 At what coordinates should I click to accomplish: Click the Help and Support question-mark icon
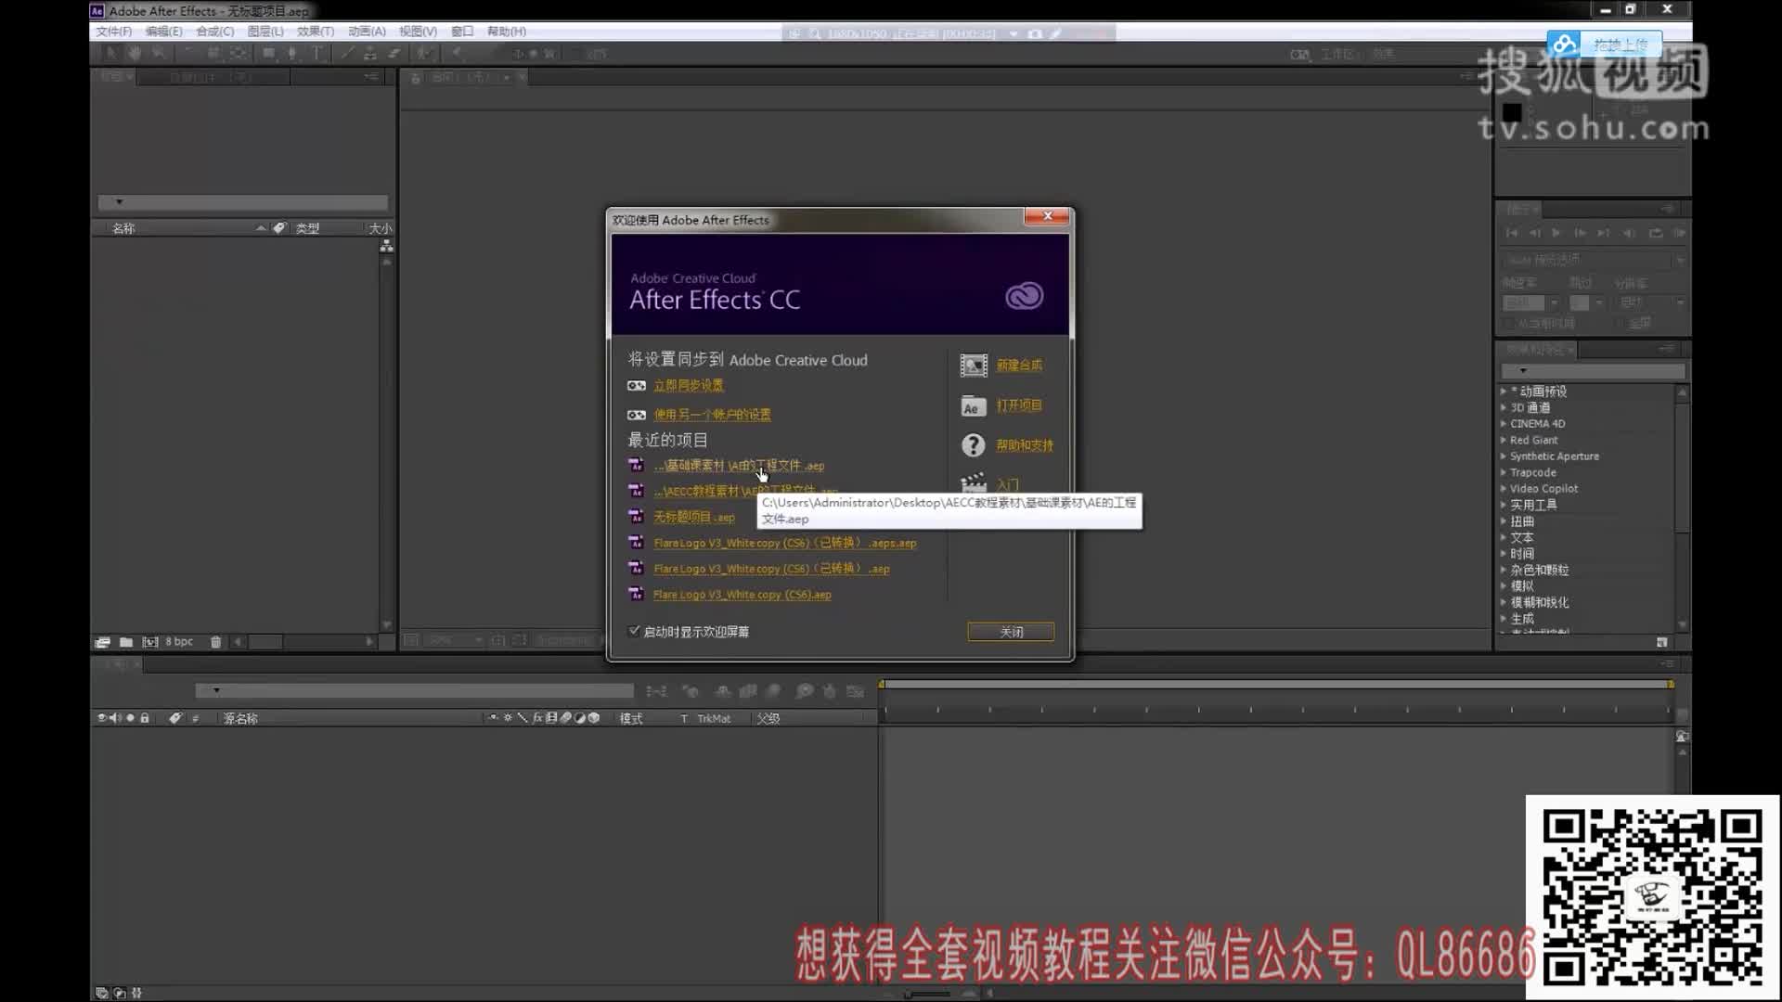[x=973, y=445]
